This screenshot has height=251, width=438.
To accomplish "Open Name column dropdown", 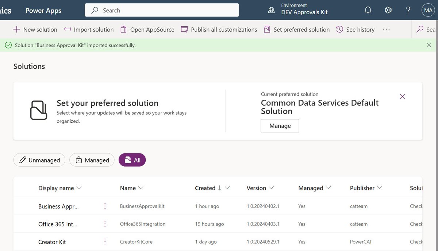I will point(141,188).
